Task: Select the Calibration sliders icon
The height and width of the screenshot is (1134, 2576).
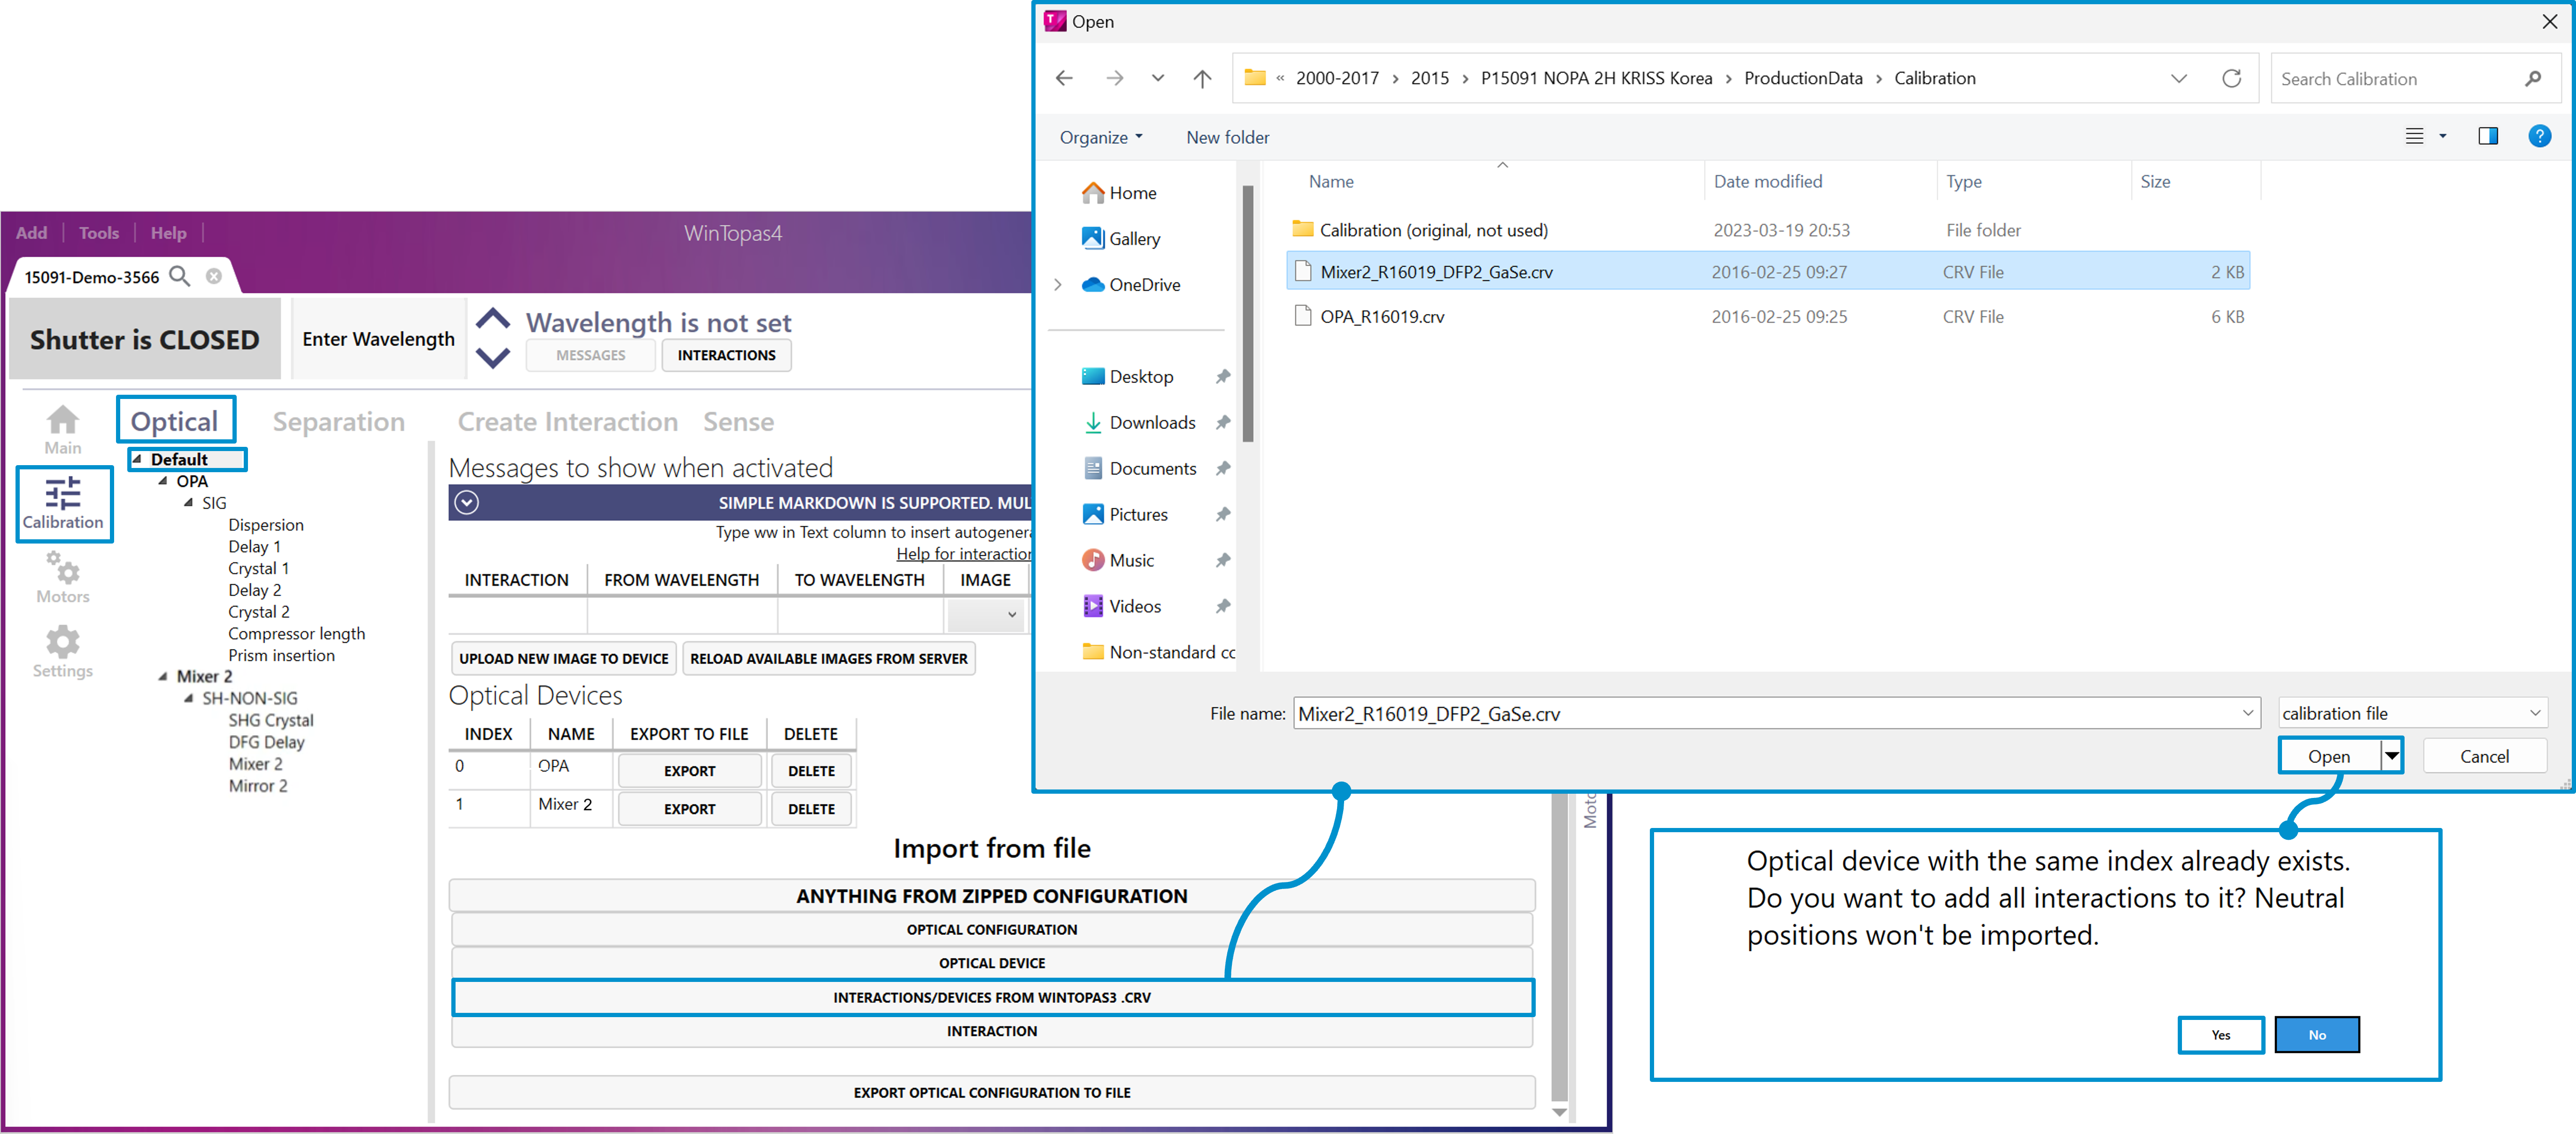Action: [x=64, y=504]
